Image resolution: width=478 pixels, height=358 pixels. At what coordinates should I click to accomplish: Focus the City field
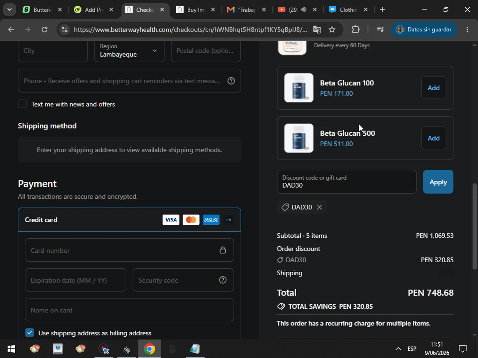pyautogui.click(x=53, y=51)
